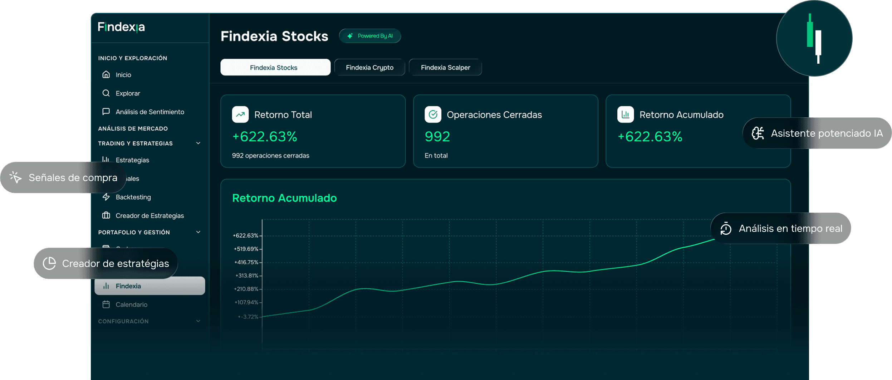Open Creador de Estrategias via its briefcase icon
Viewport: 892px width, 380px height.
pyautogui.click(x=106, y=215)
